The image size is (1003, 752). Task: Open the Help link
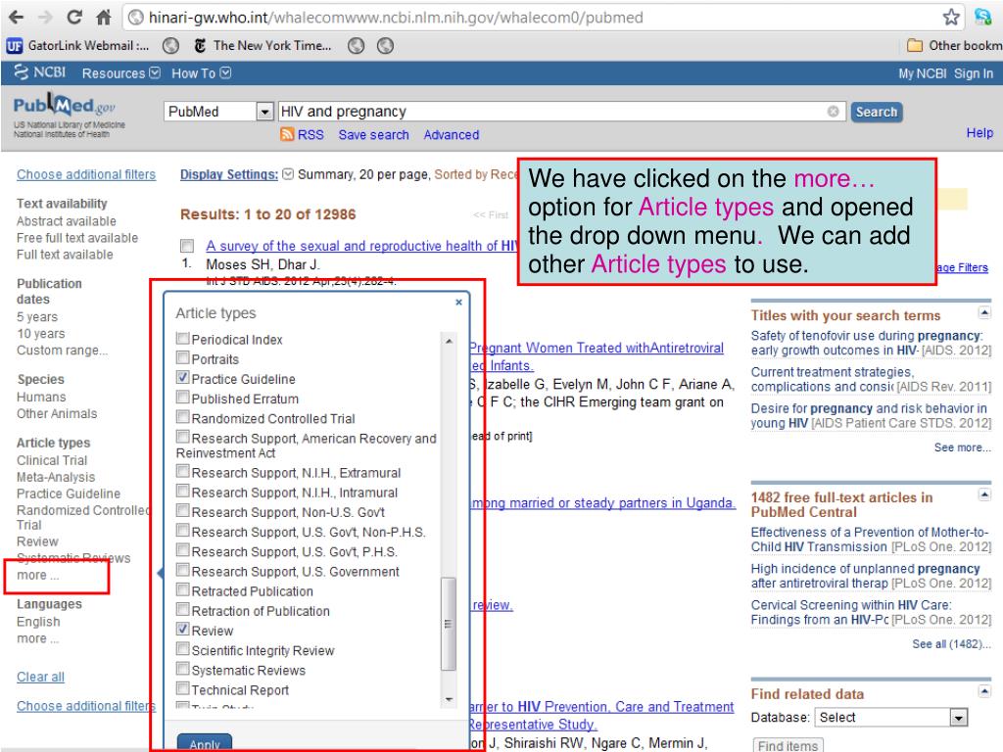tap(979, 132)
